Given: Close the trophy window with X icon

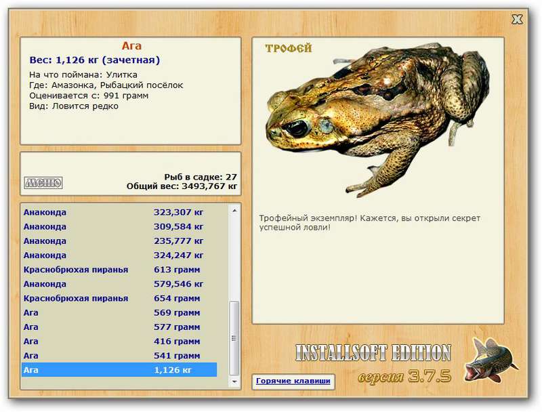Looking at the screenshot, I should [x=517, y=20].
